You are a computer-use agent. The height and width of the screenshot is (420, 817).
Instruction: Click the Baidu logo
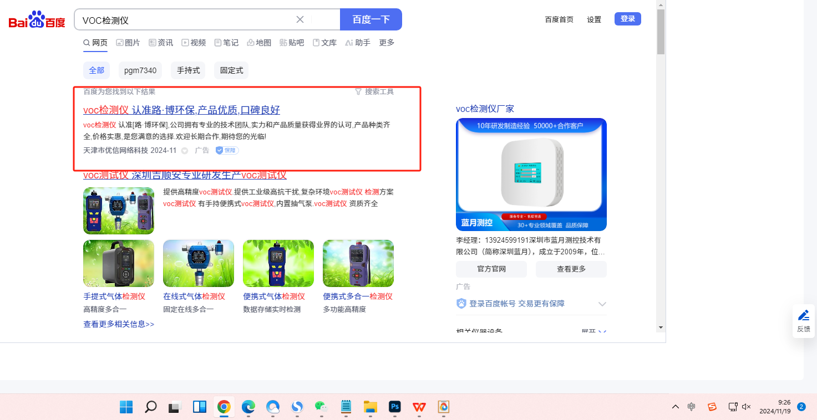[x=37, y=21]
